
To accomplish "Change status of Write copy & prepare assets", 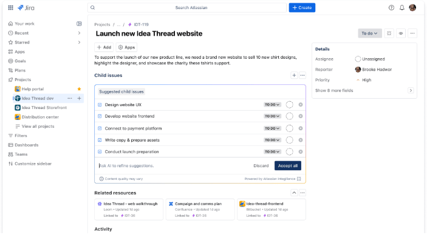I will (272, 140).
